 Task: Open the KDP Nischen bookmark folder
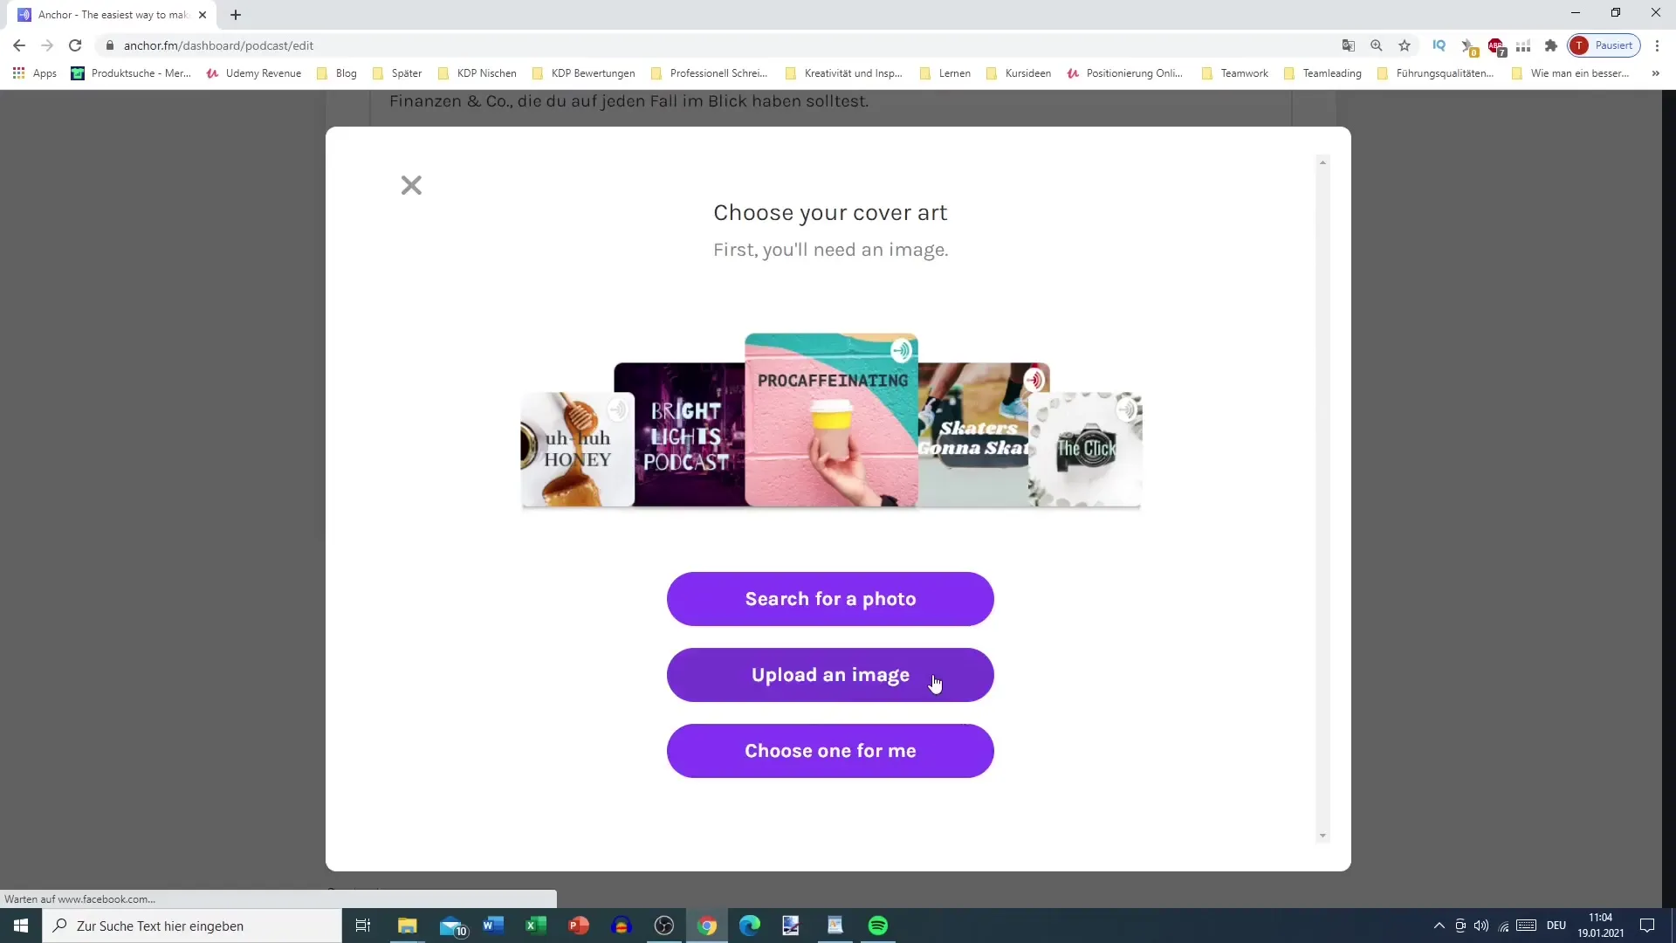click(x=477, y=73)
